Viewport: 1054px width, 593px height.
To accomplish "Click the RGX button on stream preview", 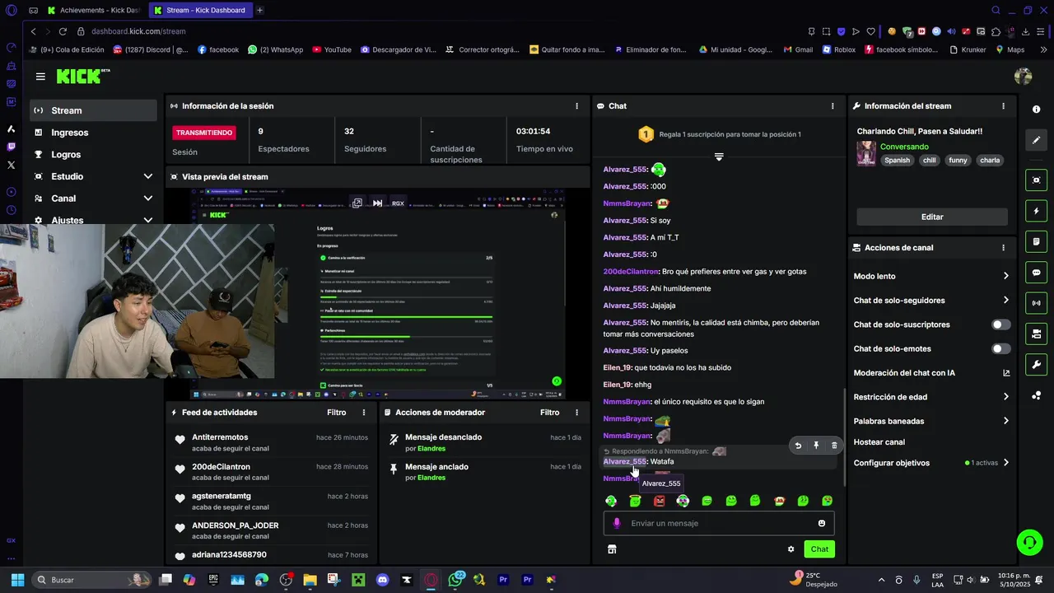I will coord(398,203).
